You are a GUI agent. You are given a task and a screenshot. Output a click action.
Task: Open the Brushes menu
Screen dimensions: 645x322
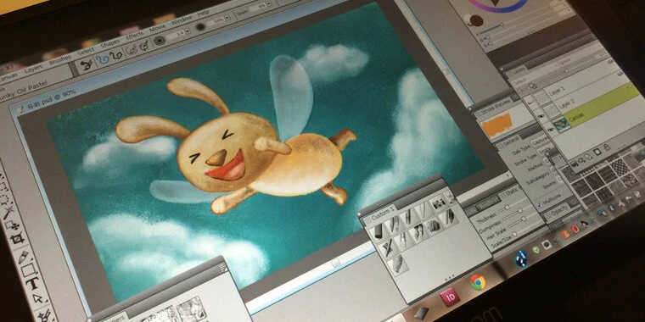click(x=59, y=61)
